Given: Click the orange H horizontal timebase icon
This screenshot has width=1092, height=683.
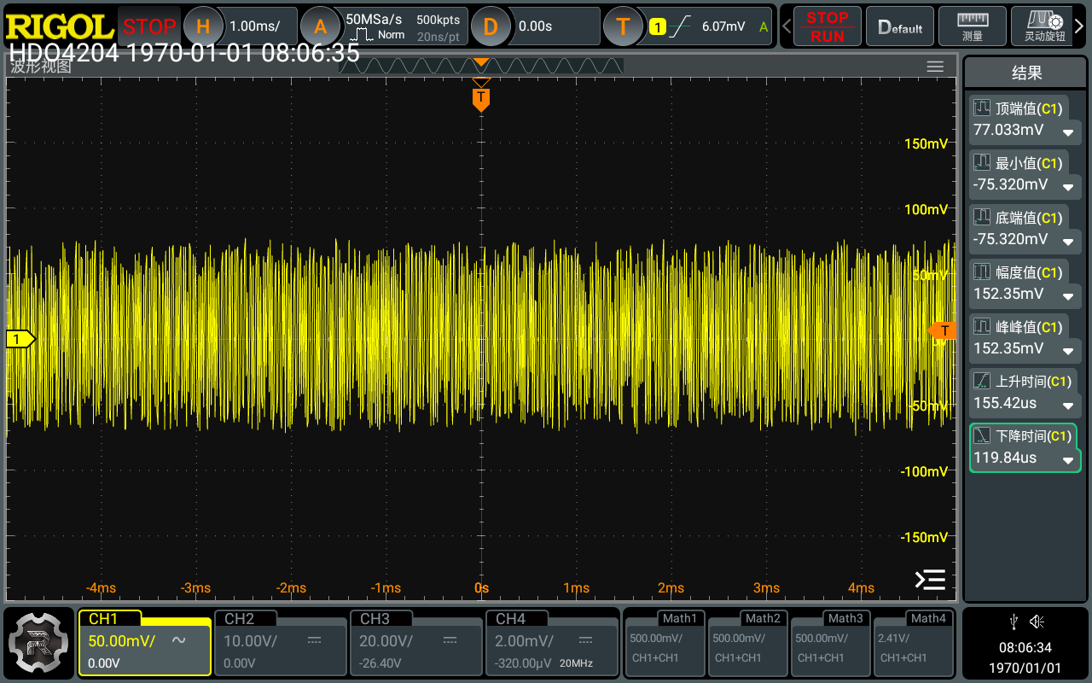Looking at the screenshot, I should tap(203, 26).
